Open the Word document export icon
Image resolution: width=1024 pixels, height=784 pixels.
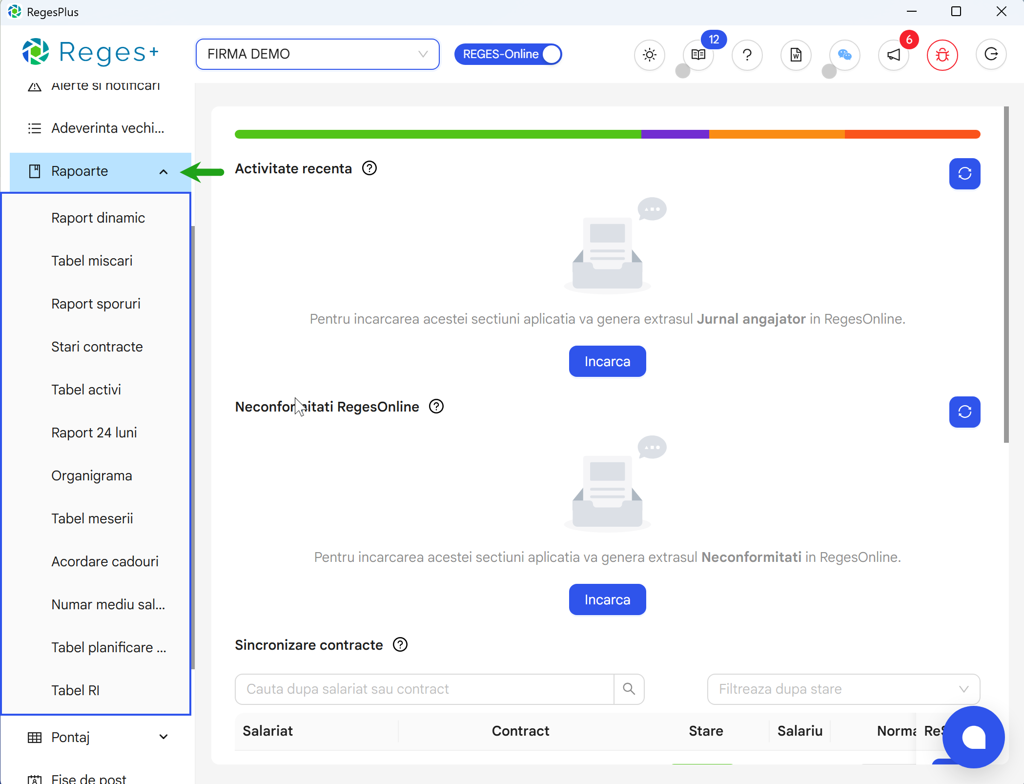pos(796,55)
